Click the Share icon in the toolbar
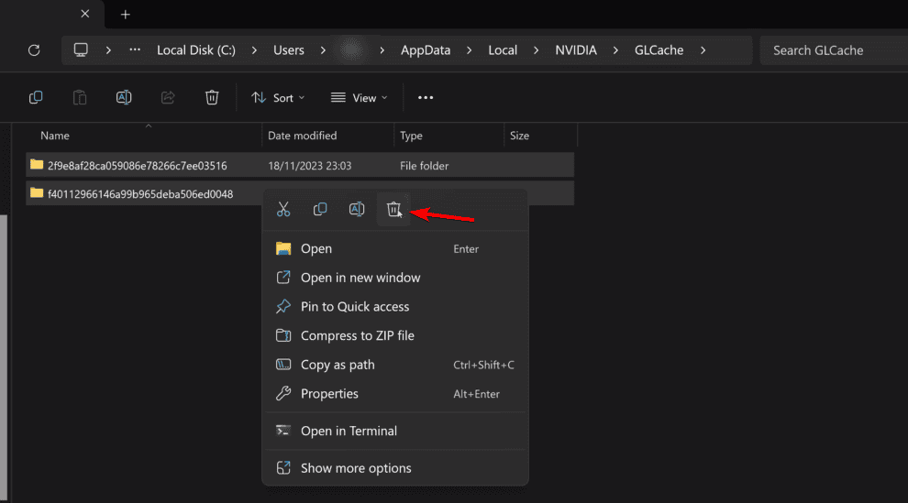The image size is (908, 503). (168, 97)
